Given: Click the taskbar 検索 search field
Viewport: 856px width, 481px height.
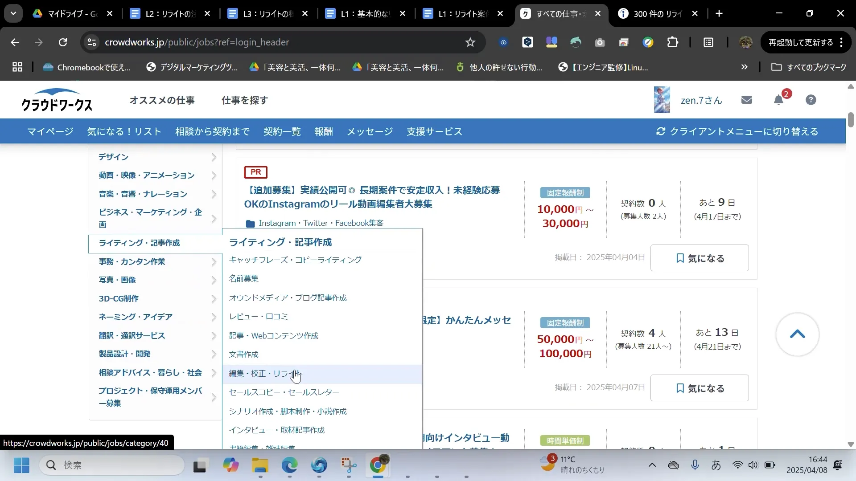Looking at the screenshot, I should pyautogui.click(x=111, y=465).
